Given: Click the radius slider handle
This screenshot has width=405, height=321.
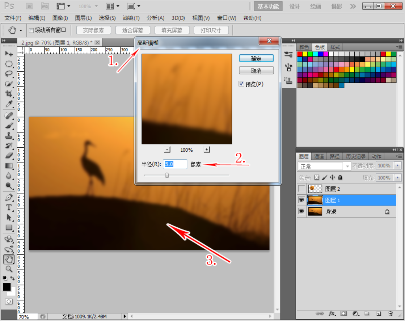Looking at the screenshot, I should 167,175.
